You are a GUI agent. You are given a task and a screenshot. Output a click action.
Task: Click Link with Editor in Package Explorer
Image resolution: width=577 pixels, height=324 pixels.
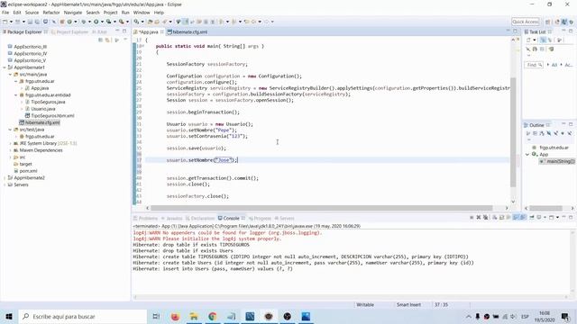[x=108, y=40]
